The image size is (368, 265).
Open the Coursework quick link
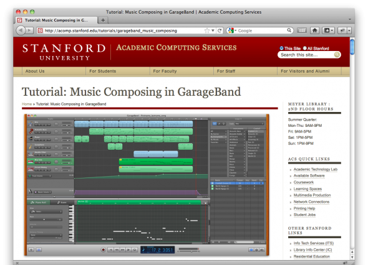[304, 182]
